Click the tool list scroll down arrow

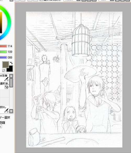pos(11,111)
